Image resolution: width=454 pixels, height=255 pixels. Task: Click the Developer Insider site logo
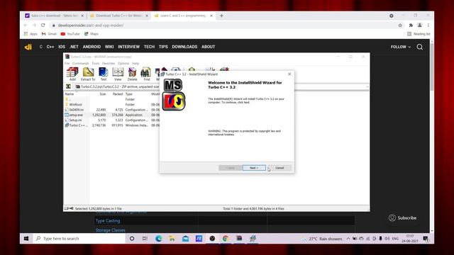coord(28,47)
